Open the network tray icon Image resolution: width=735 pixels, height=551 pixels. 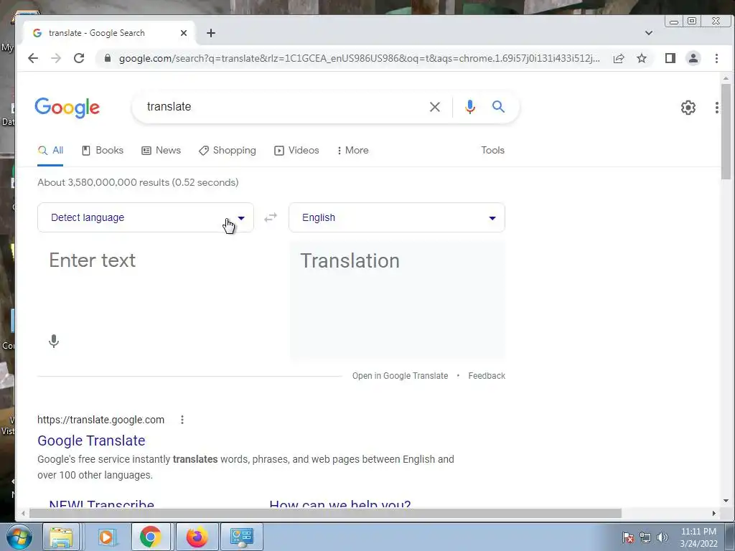[645, 537]
